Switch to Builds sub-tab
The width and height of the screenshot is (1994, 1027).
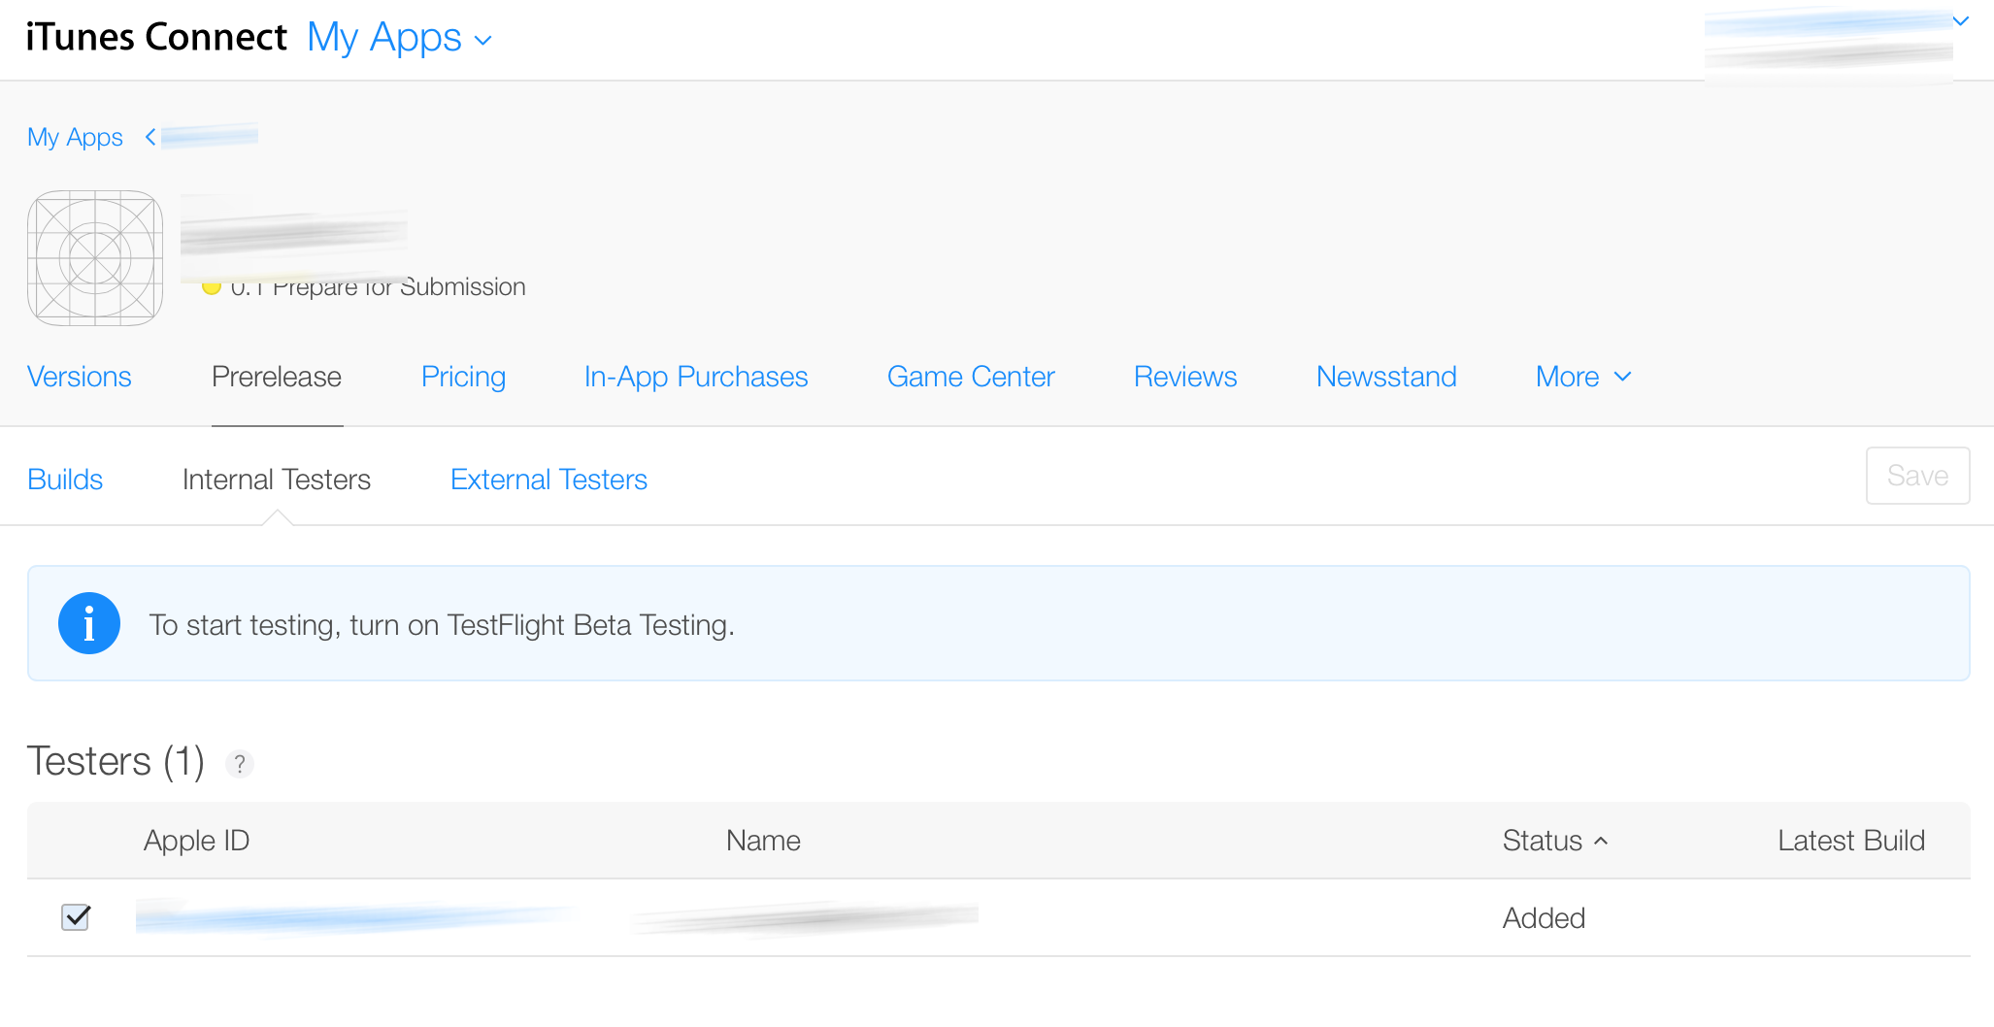(65, 480)
